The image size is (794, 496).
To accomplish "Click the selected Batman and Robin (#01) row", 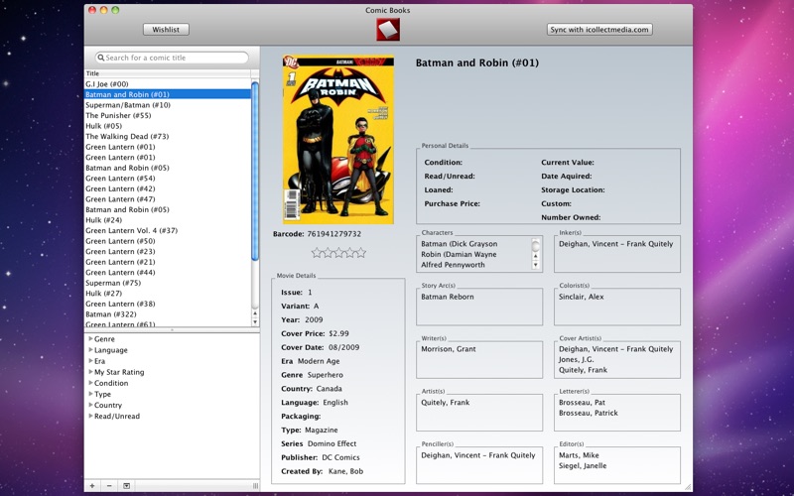I will 168,94.
